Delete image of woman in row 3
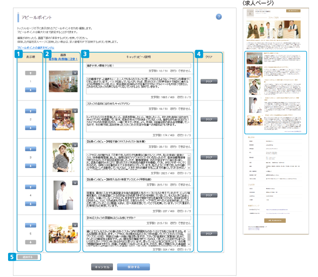Viewport: 318px width, 277px height. [75, 145]
